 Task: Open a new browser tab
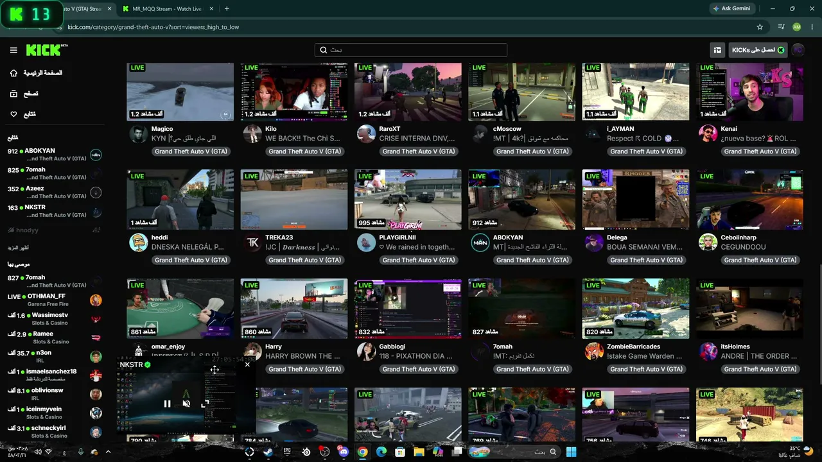pyautogui.click(x=227, y=9)
